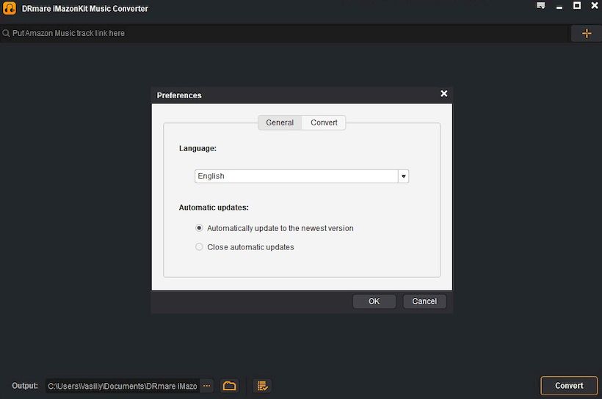
Task: Click the output path field
Action: coord(123,386)
